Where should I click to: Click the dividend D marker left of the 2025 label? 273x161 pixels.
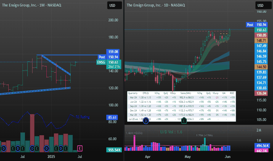[46, 148]
